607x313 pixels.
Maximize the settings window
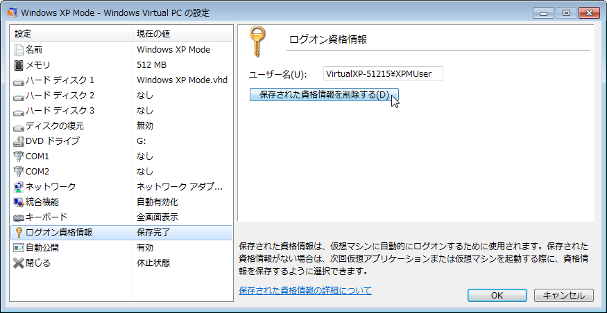point(566,13)
